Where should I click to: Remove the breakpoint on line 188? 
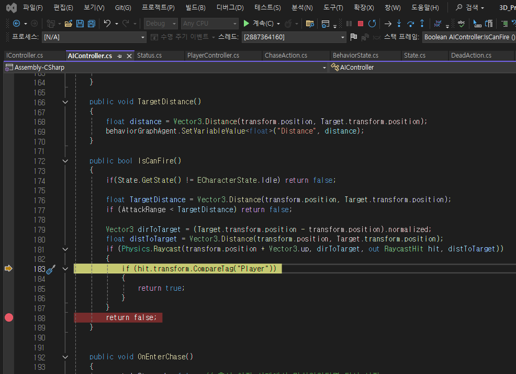click(x=9, y=317)
